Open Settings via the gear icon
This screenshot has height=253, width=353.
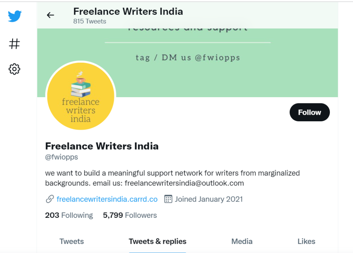coord(14,69)
